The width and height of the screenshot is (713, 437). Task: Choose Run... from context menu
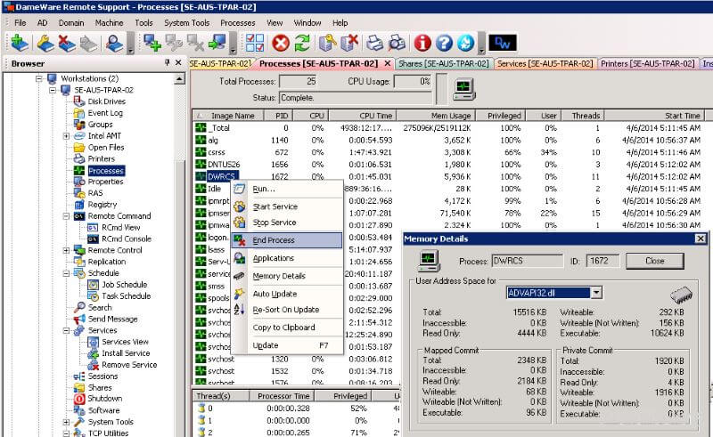pos(287,189)
